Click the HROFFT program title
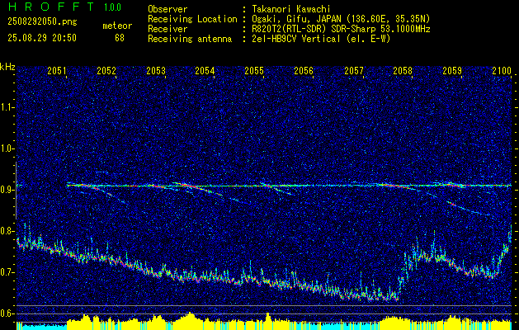 [51, 7]
